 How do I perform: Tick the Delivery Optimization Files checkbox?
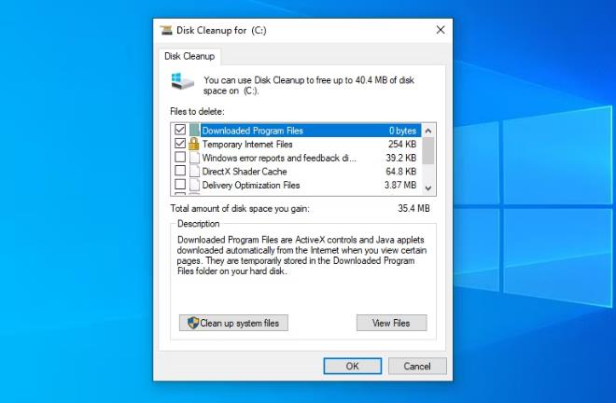click(x=180, y=184)
